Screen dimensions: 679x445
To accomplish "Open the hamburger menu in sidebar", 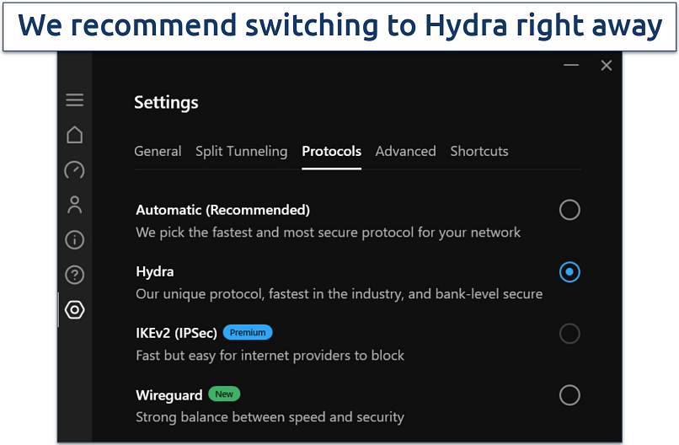I will click(x=74, y=100).
